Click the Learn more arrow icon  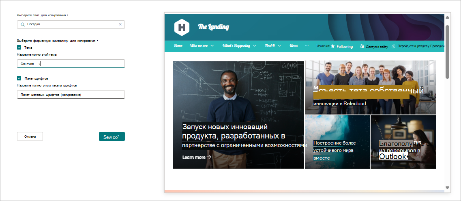209,157
